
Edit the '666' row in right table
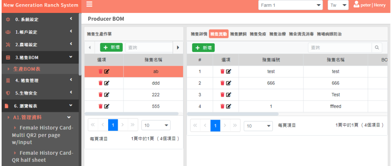pos(229,83)
